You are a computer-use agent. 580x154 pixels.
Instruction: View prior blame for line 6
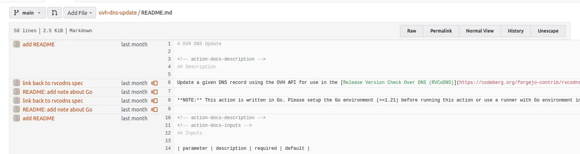[x=154, y=83]
